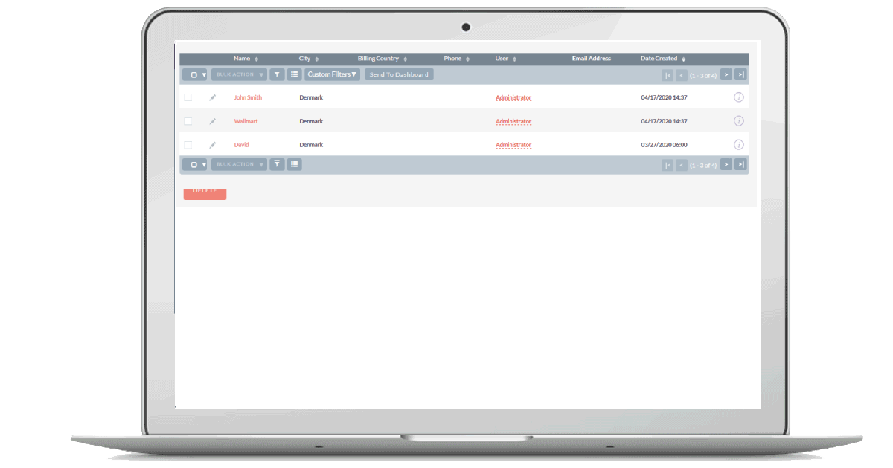Viewport: 893px width, 468px height.
Task: Jump to first page in footer pagination
Action: (668, 165)
